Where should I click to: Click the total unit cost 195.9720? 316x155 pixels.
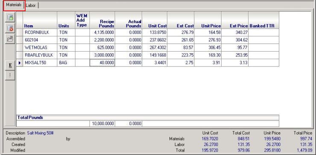click(x=210, y=150)
